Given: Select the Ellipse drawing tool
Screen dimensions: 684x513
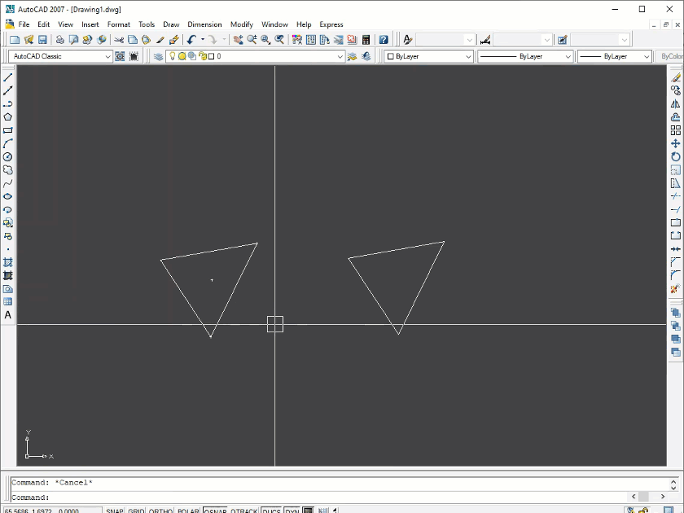Looking at the screenshot, I should (8, 196).
